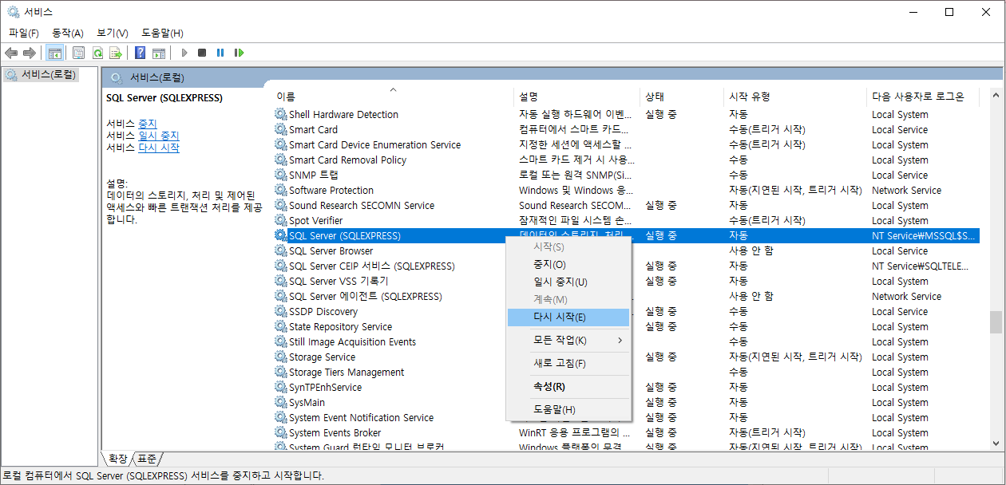
Task: Open the 보기(V) menu
Action: (113, 33)
